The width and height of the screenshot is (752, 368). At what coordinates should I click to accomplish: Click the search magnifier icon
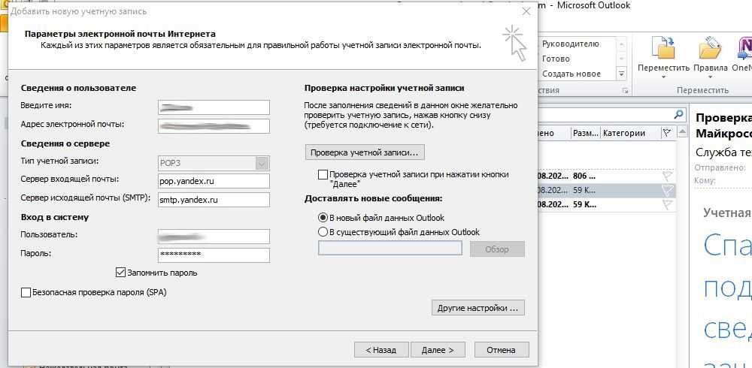pyautogui.click(x=678, y=115)
